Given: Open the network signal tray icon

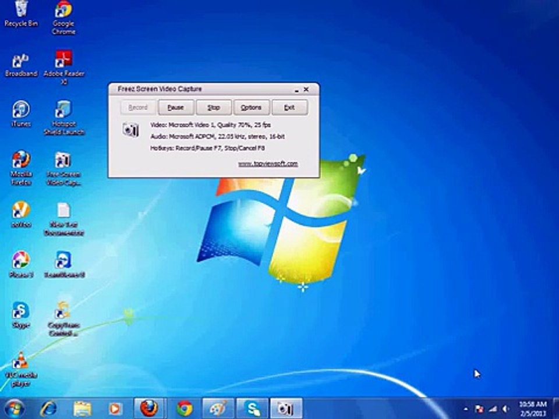Looking at the screenshot, I should pyautogui.click(x=493, y=409).
